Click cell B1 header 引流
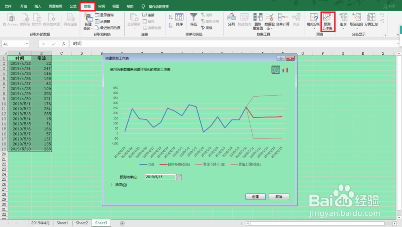Screen dimensions: 402x227 coord(41,58)
